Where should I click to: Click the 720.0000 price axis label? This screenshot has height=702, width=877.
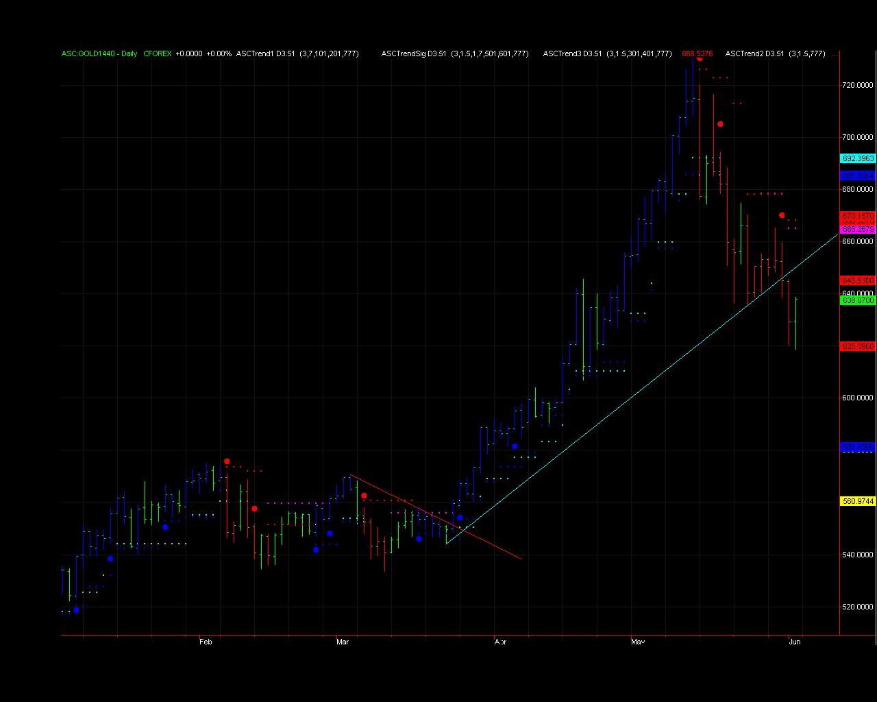pos(857,85)
